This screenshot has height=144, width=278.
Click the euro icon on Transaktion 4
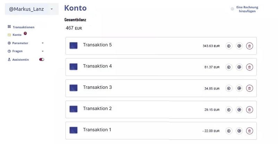point(229,67)
